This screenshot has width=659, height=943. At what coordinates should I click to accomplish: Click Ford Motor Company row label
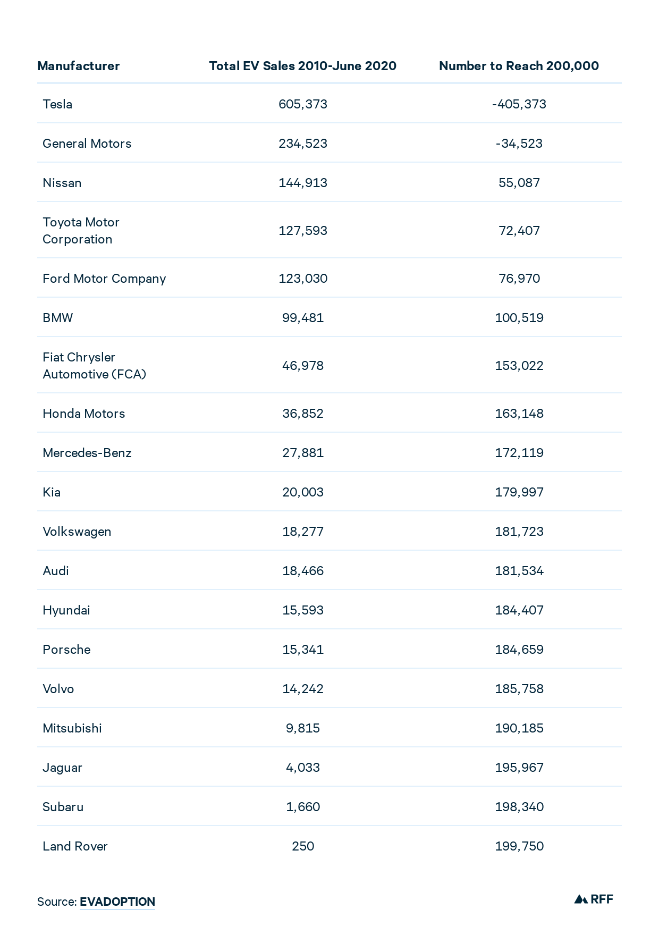point(104,279)
